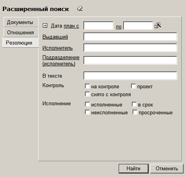The height and width of the screenshot is (177, 186).
Task: Click the Исполнитель input field
Action: click(x=130, y=48)
